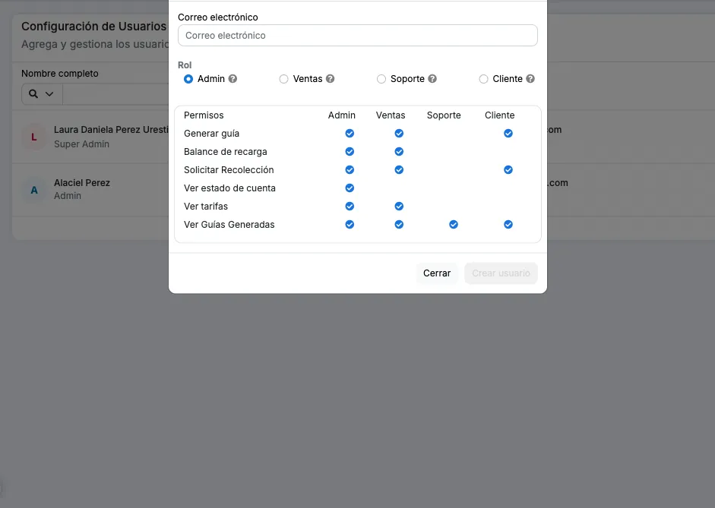715x508 pixels.
Task: Click the Balance de recarga permission label
Action: (226, 152)
